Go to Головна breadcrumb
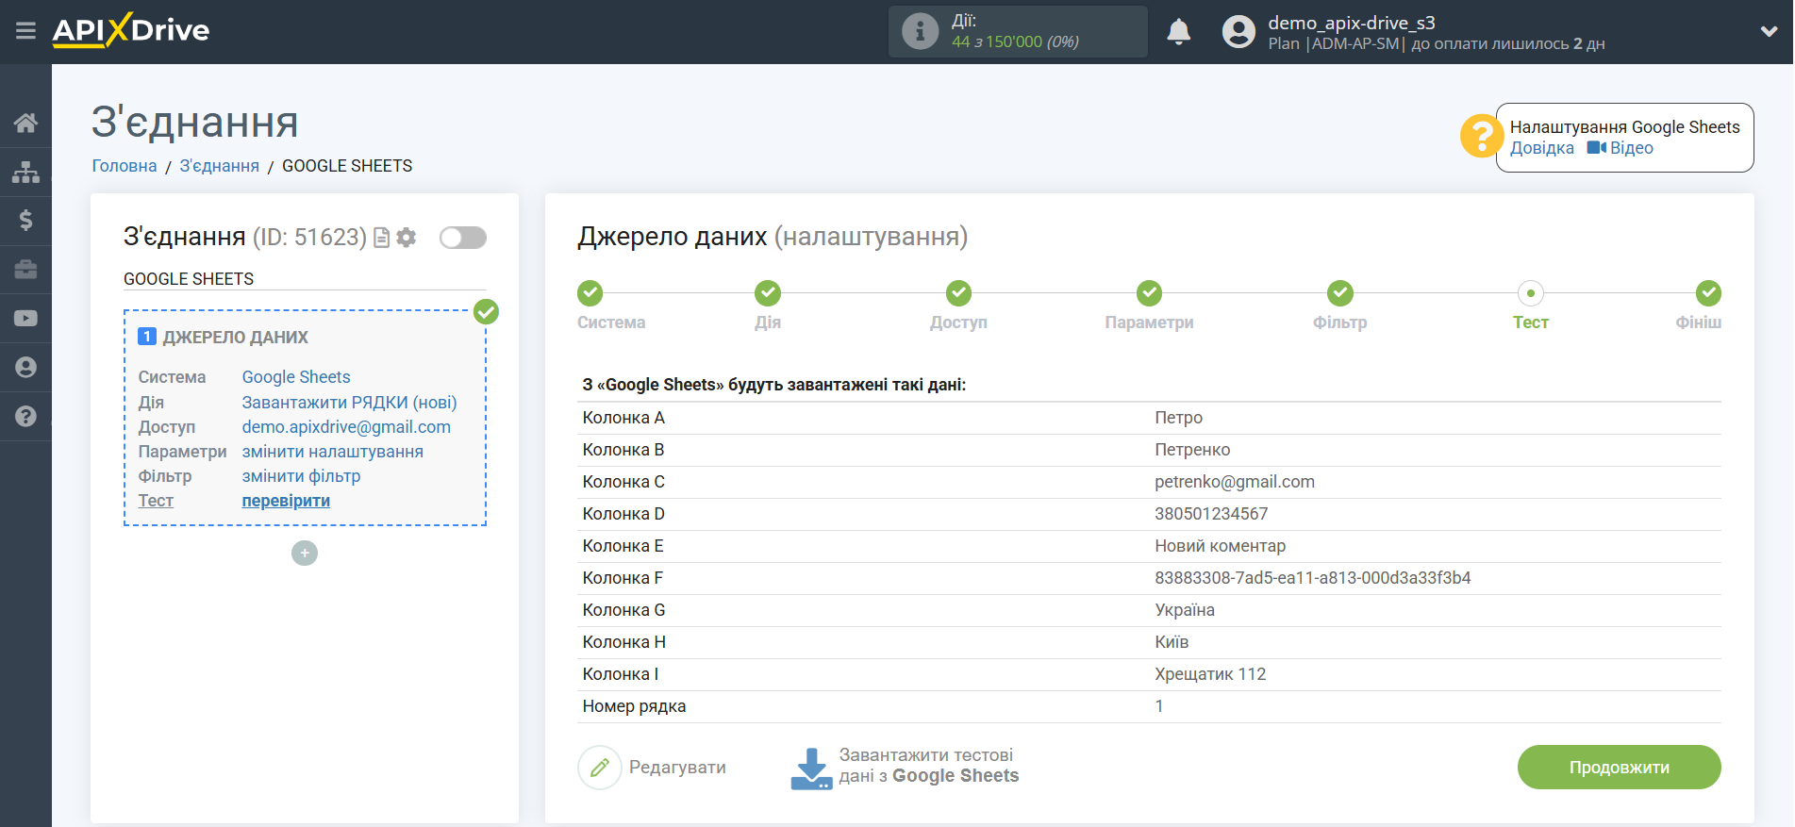The image size is (1795, 827). point(125,166)
